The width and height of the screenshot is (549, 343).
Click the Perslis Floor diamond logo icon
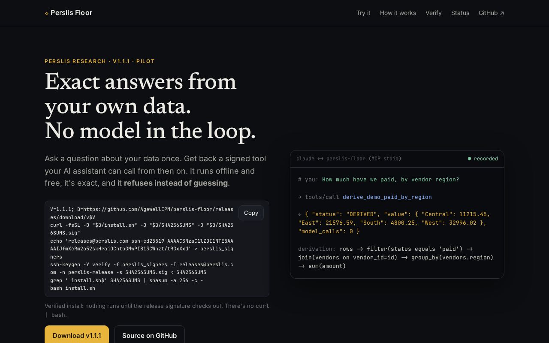click(47, 13)
